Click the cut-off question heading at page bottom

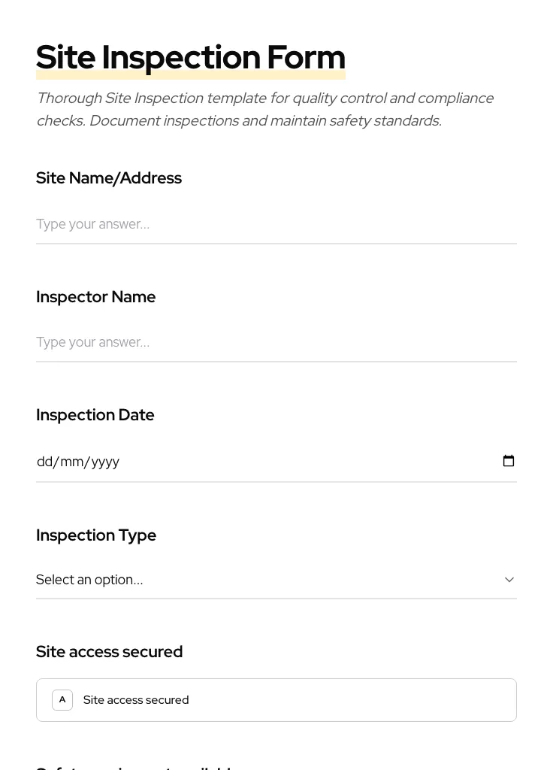point(135,767)
